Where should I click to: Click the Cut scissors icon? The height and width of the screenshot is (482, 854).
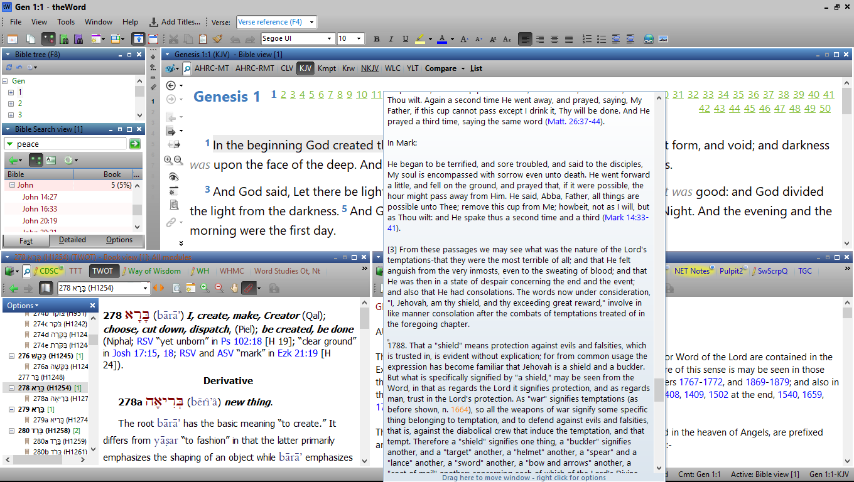coord(173,39)
